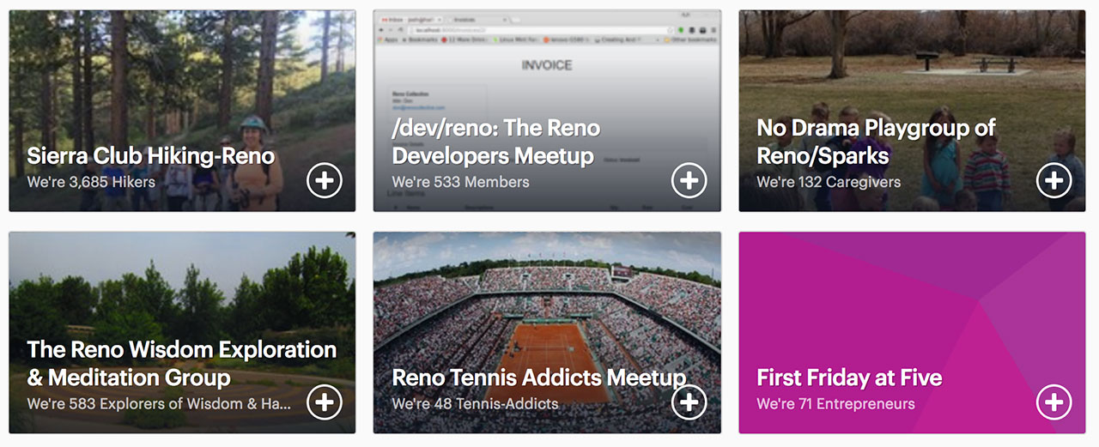Click "We're 71 Entrepreneurs" text

coord(835,403)
